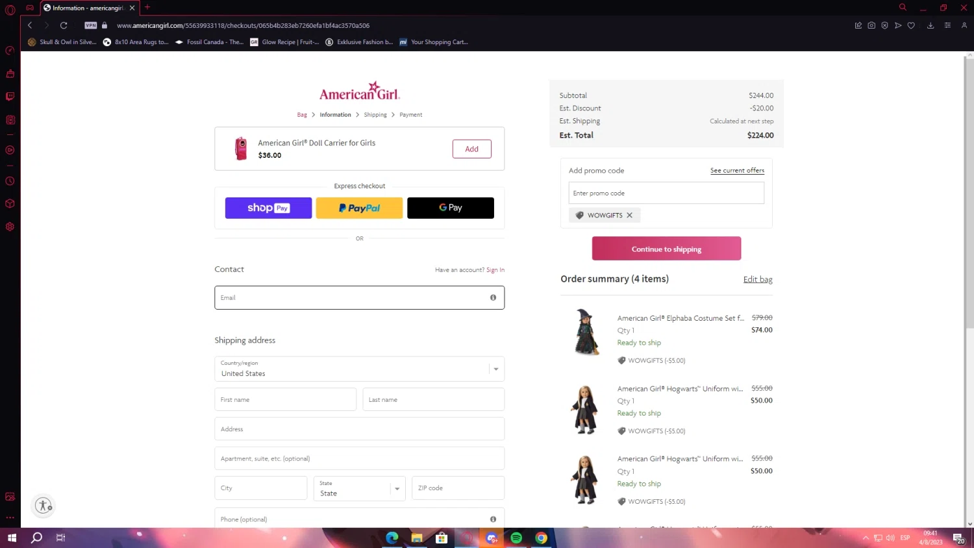The height and width of the screenshot is (548, 974).
Task: Open the downloads icon
Action: 930,25
